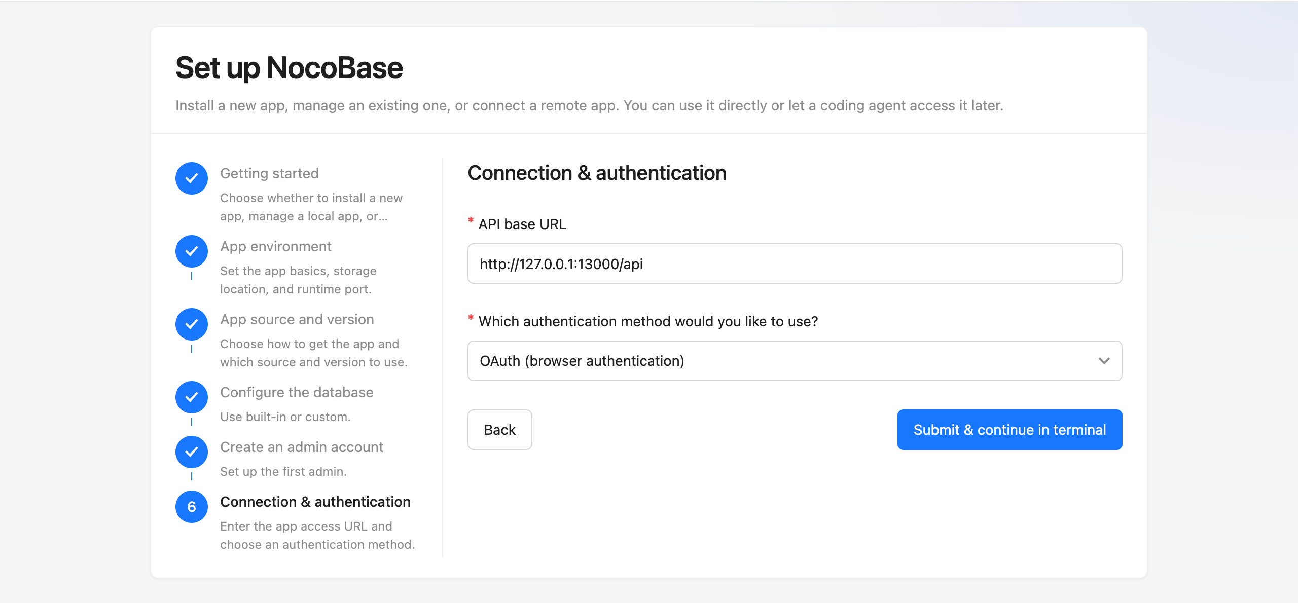The image size is (1298, 603).
Task: Click the 'Install a new app, manage' subtitle
Action: (x=589, y=105)
